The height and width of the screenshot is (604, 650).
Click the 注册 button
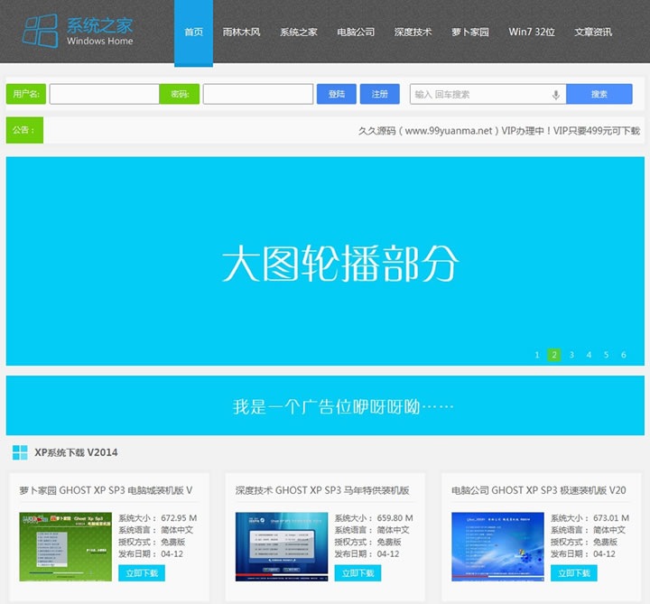click(380, 94)
